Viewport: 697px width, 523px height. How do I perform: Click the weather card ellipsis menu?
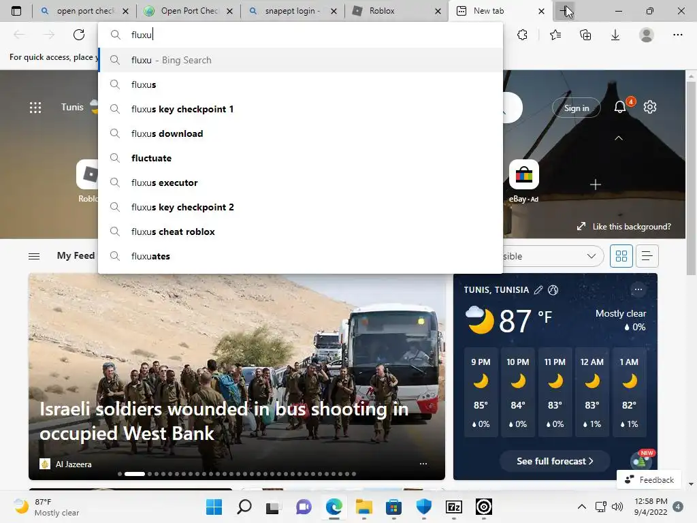click(638, 289)
